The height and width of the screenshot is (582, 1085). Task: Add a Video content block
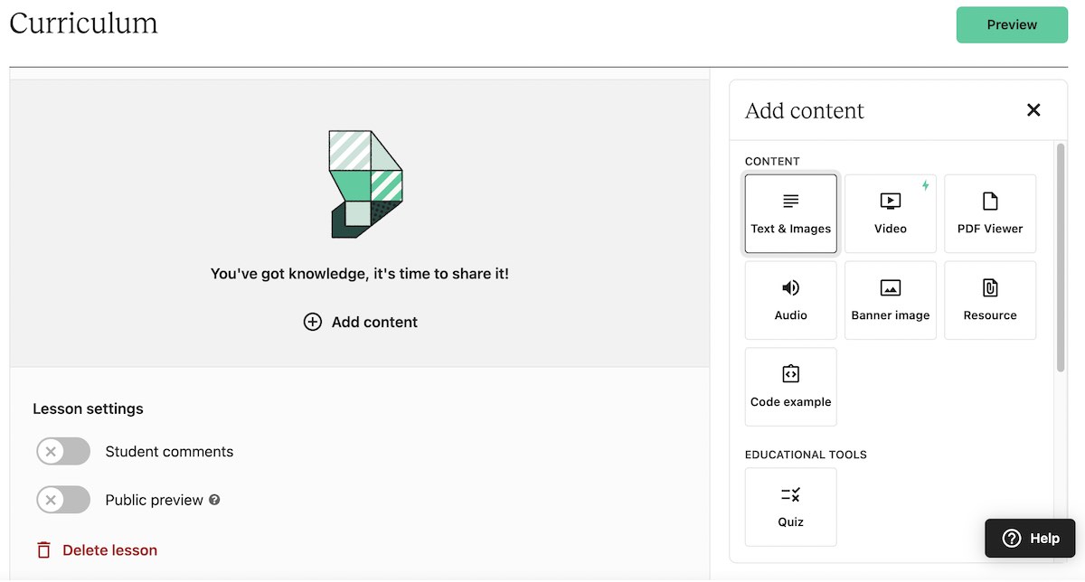click(890, 212)
